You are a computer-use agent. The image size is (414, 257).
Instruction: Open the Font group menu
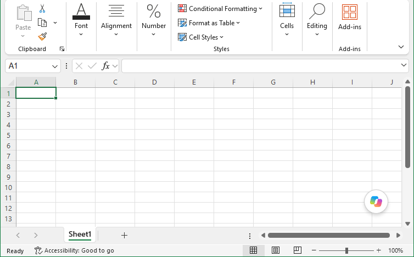click(81, 20)
